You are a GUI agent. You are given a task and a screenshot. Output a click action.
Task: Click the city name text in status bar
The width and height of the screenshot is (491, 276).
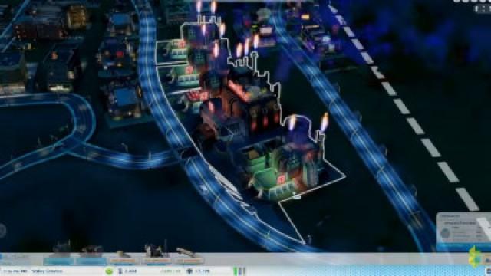click(x=48, y=271)
